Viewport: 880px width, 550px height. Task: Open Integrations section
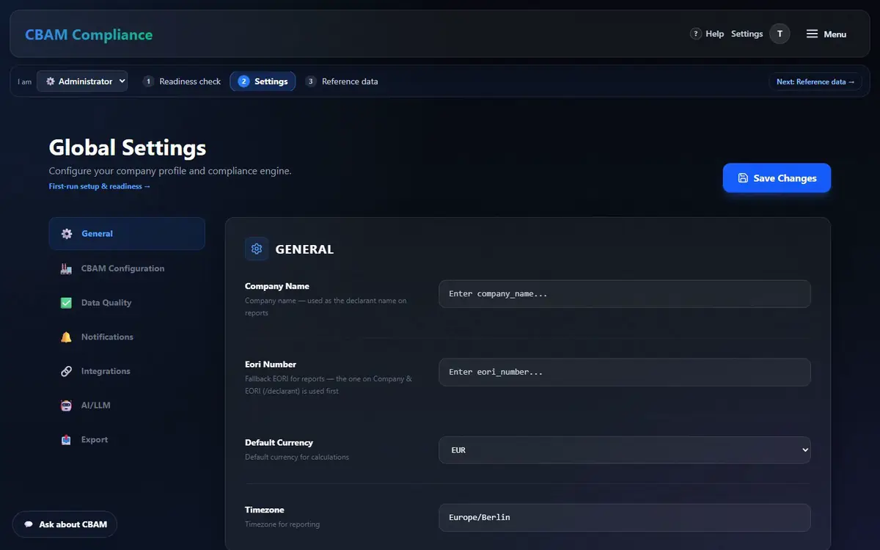point(127,371)
